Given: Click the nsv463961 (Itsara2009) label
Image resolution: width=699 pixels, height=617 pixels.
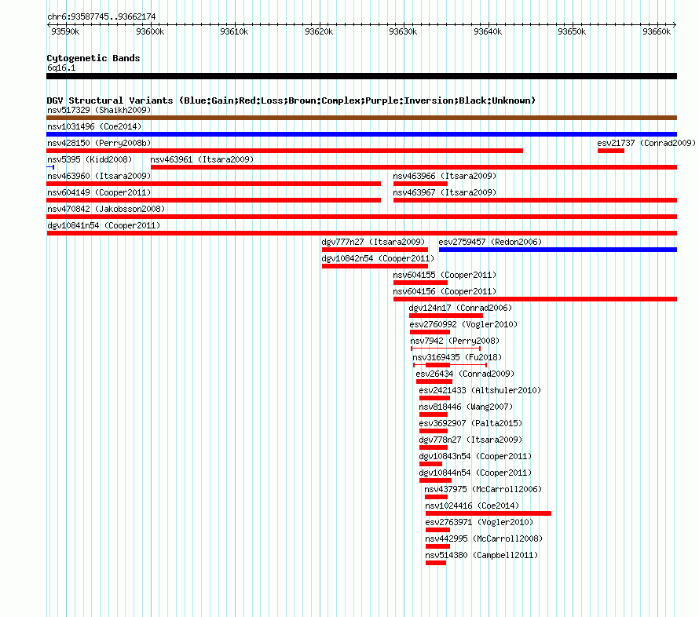Looking at the screenshot, I should tap(202, 159).
